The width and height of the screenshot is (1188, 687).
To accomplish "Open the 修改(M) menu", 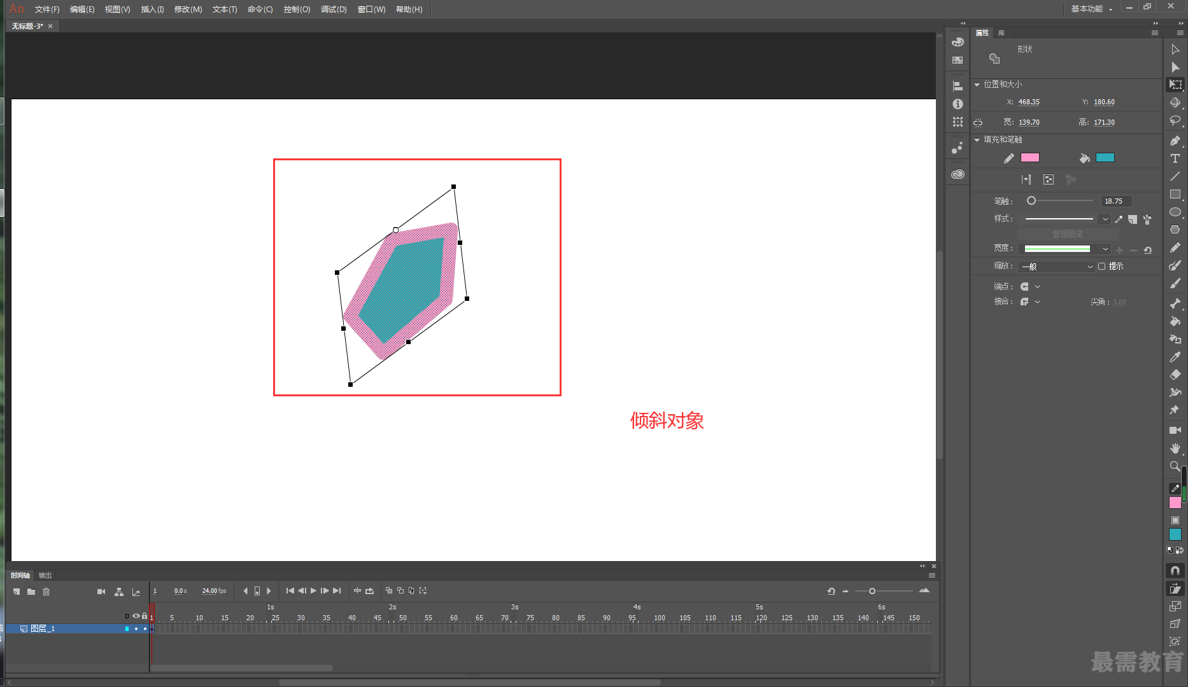I will pyautogui.click(x=188, y=10).
